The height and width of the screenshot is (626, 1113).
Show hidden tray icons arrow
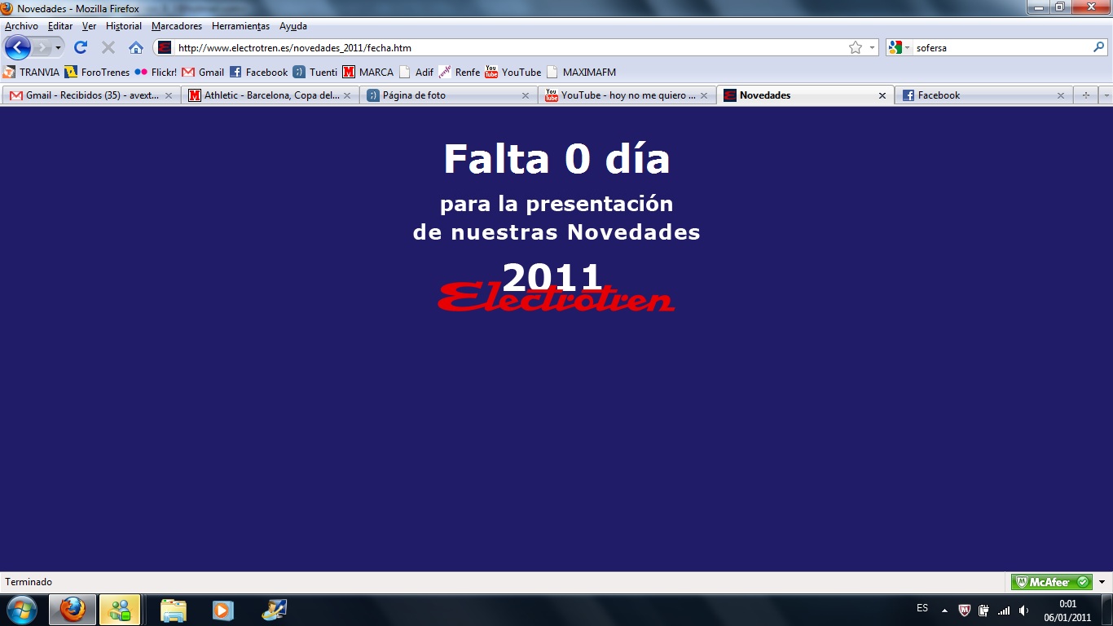(944, 610)
